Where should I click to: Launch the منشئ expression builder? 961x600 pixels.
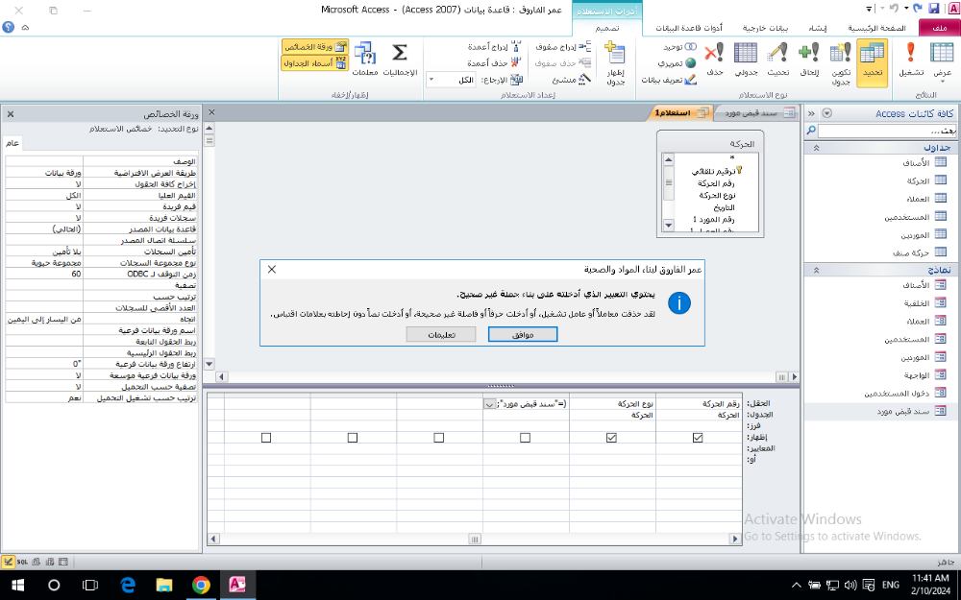point(571,80)
